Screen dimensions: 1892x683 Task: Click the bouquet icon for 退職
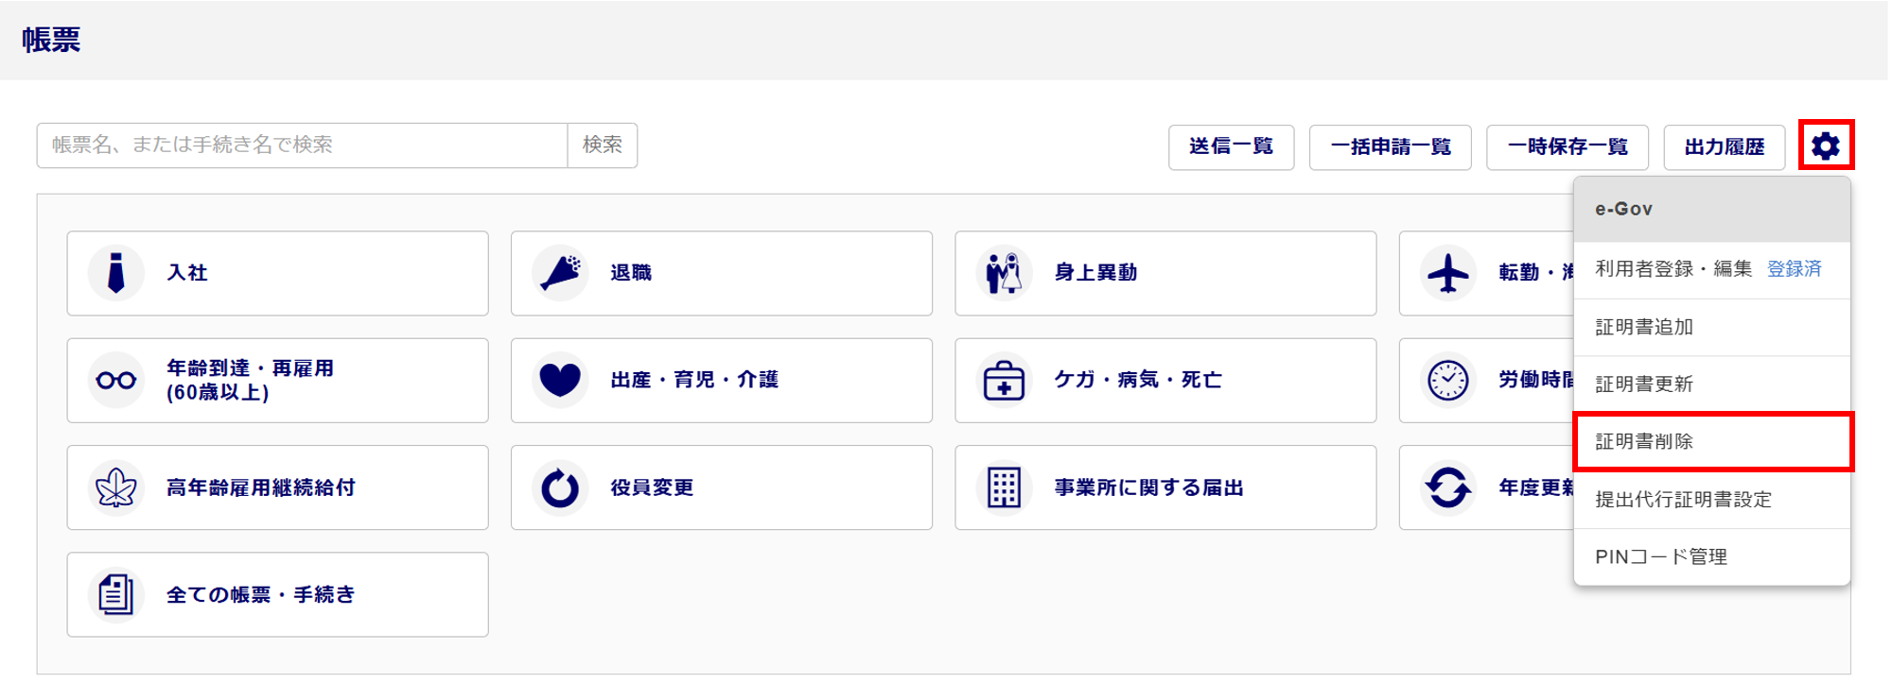560,273
